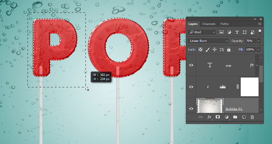Lock transparent pixels icon
The width and height of the screenshot is (272, 144).
(x=200, y=49)
